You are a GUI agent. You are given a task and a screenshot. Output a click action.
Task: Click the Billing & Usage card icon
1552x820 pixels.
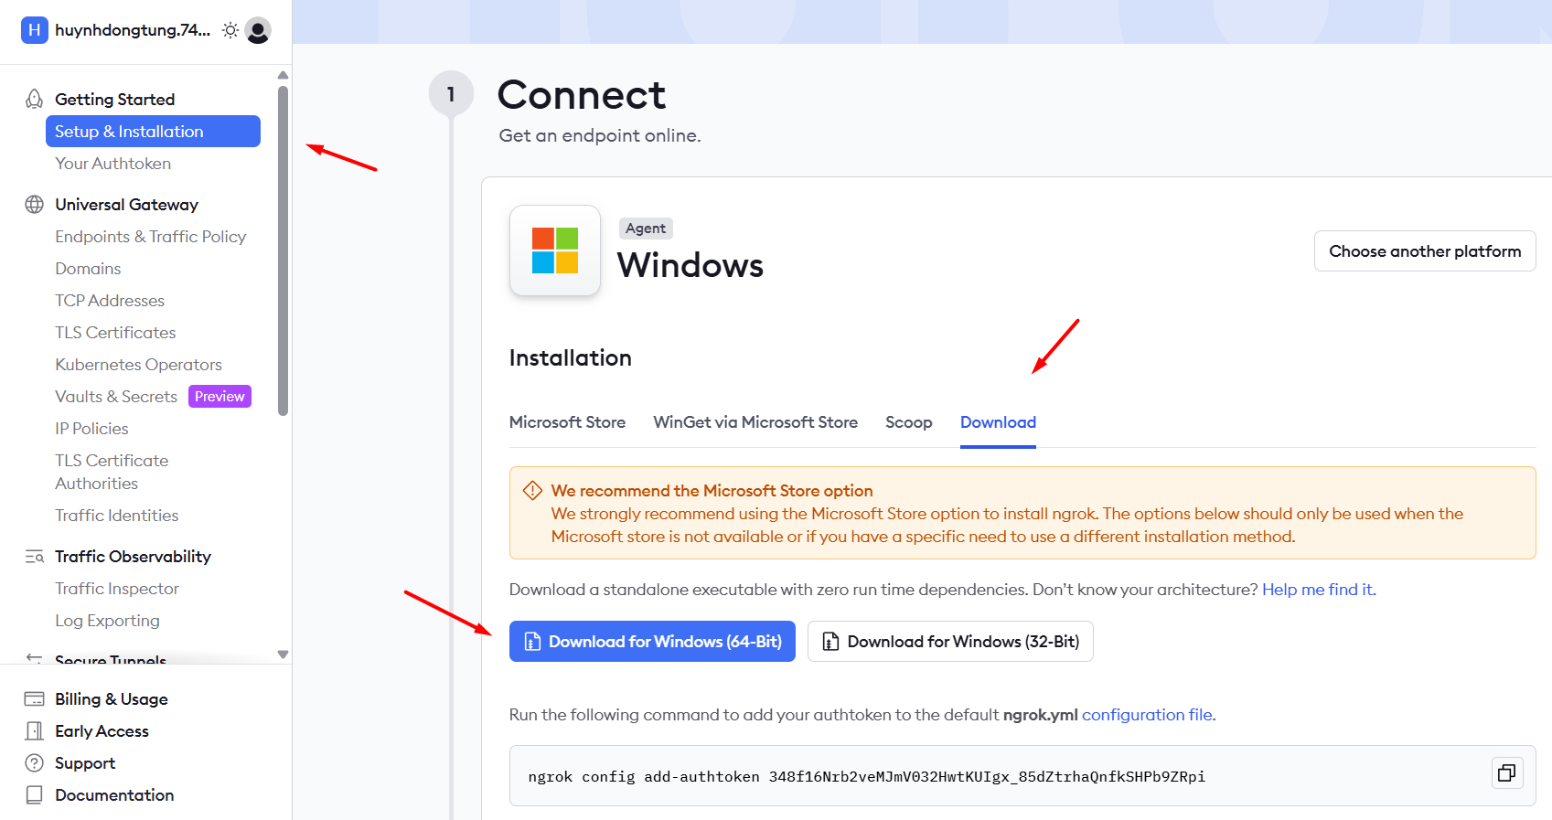(35, 699)
